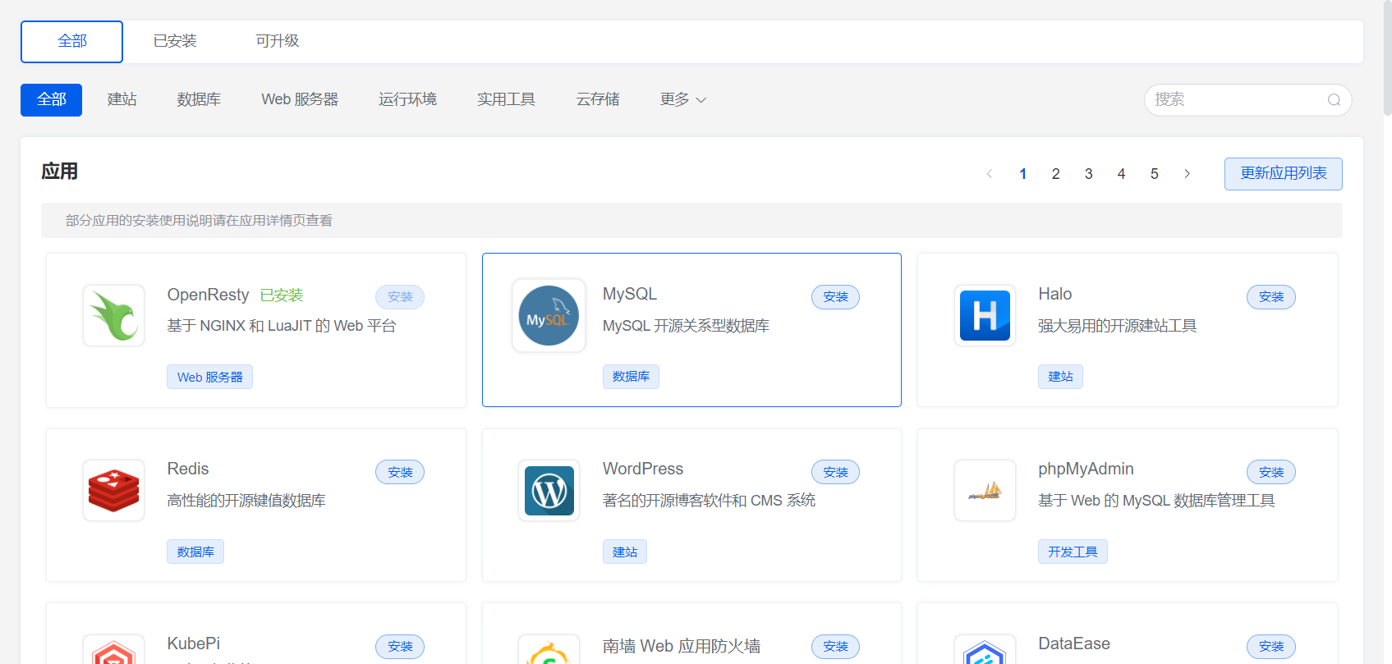Install Redis with its 安装 button
The width and height of the screenshot is (1392, 664).
(x=400, y=472)
